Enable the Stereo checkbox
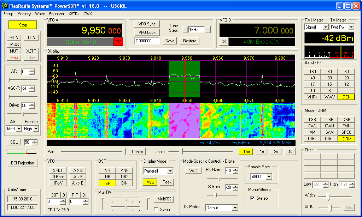The image size is (362, 217). pyautogui.click(x=252, y=198)
